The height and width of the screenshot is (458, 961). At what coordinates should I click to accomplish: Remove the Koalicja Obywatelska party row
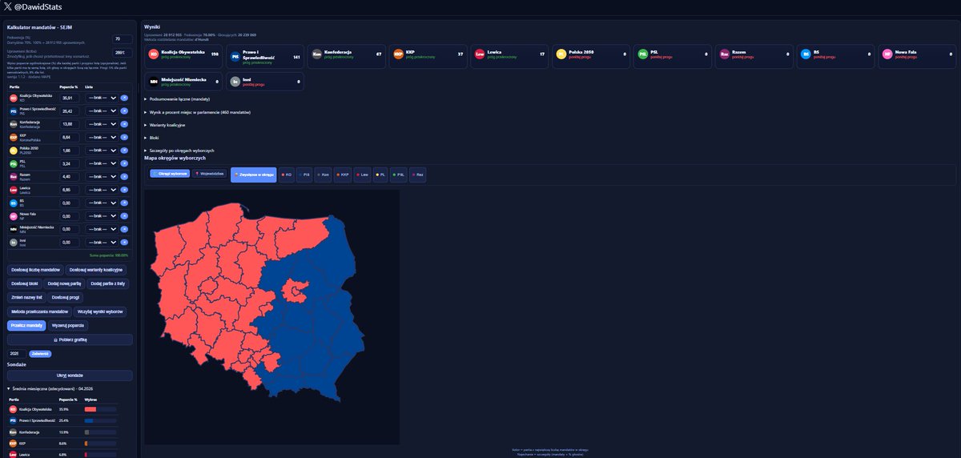pos(124,98)
